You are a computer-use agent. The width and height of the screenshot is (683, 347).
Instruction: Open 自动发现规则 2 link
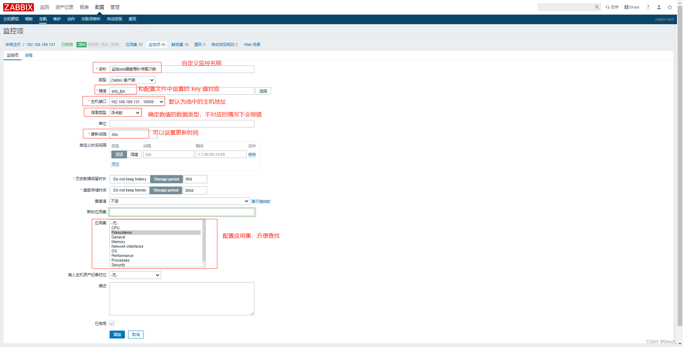[x=224, y=44]
